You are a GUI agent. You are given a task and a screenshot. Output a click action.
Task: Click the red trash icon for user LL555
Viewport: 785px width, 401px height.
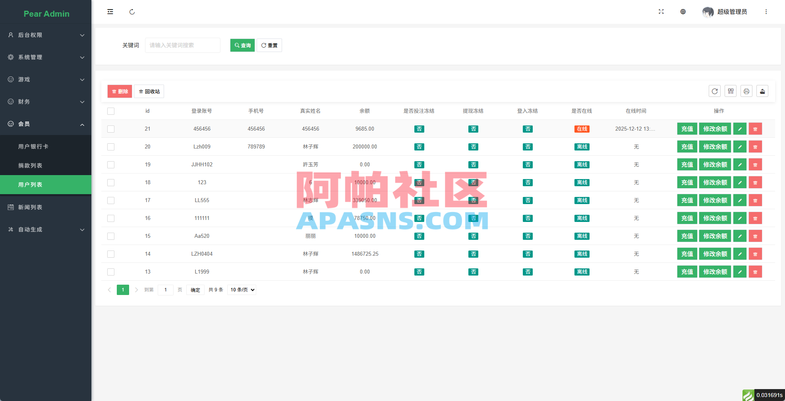click(x=755, y=200)
